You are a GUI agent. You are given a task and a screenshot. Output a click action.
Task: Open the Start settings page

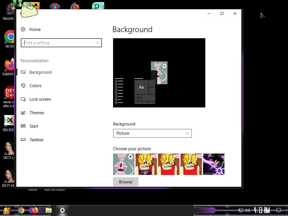click(x=34, y=126)
